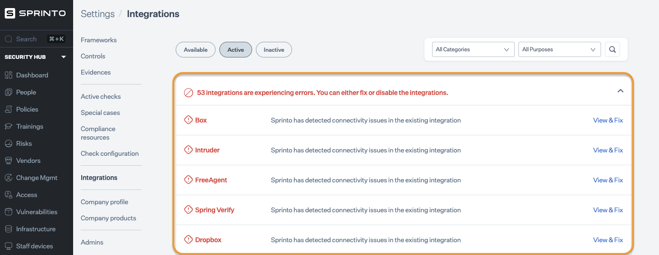Viewport: 659px width, 255px height.
Task: Click the Sprinto logo icon
Action: click(x=10, y=13)
